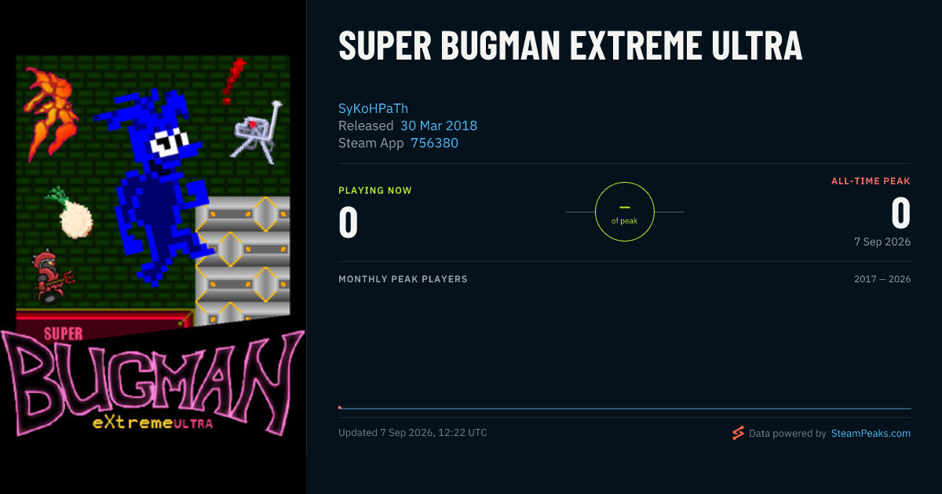
Task: Click the monthly peak players chart line
Action: tap(625, 409)
